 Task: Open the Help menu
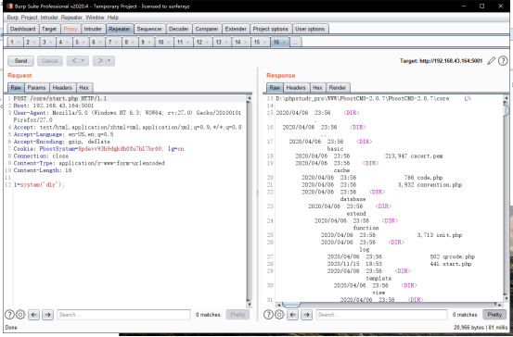(x=113, y=18)
